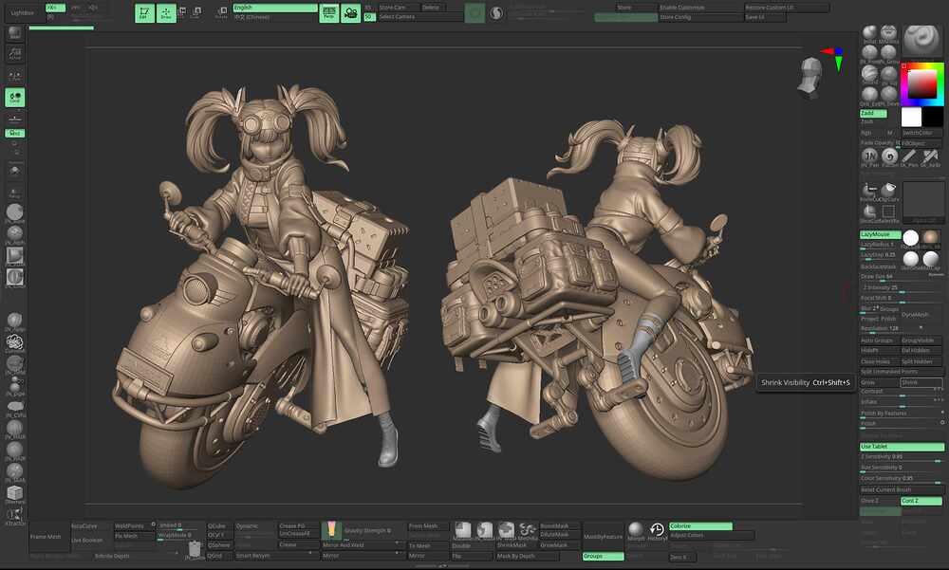
Task: Select the XTractor brush in left shelf
Action: [x=14, y=515]
